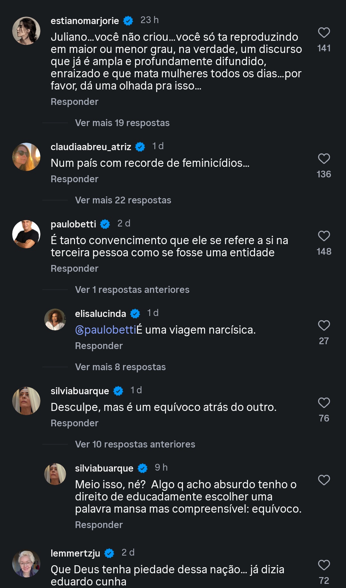
Task: Like paulobetti's comment with the heart
Action: [x=324, y=236]
